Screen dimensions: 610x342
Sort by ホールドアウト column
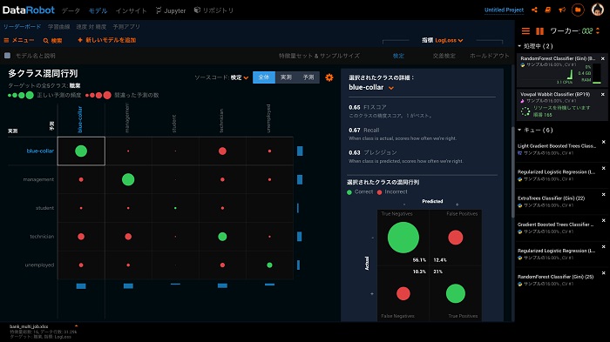click(490, 56)
